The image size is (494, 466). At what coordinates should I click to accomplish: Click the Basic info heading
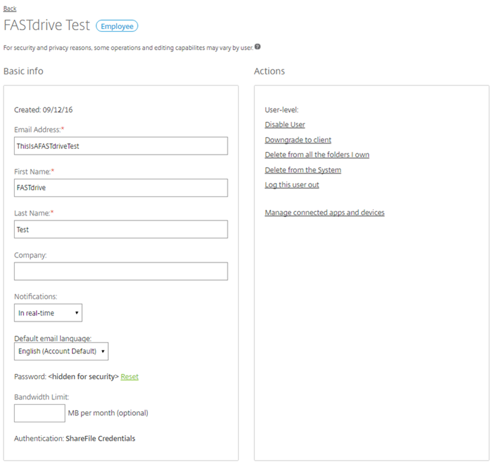pyautogui.click(x=23, y=71)
